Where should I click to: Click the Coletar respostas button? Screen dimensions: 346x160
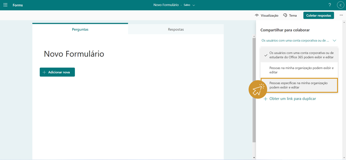click(319, 16)
